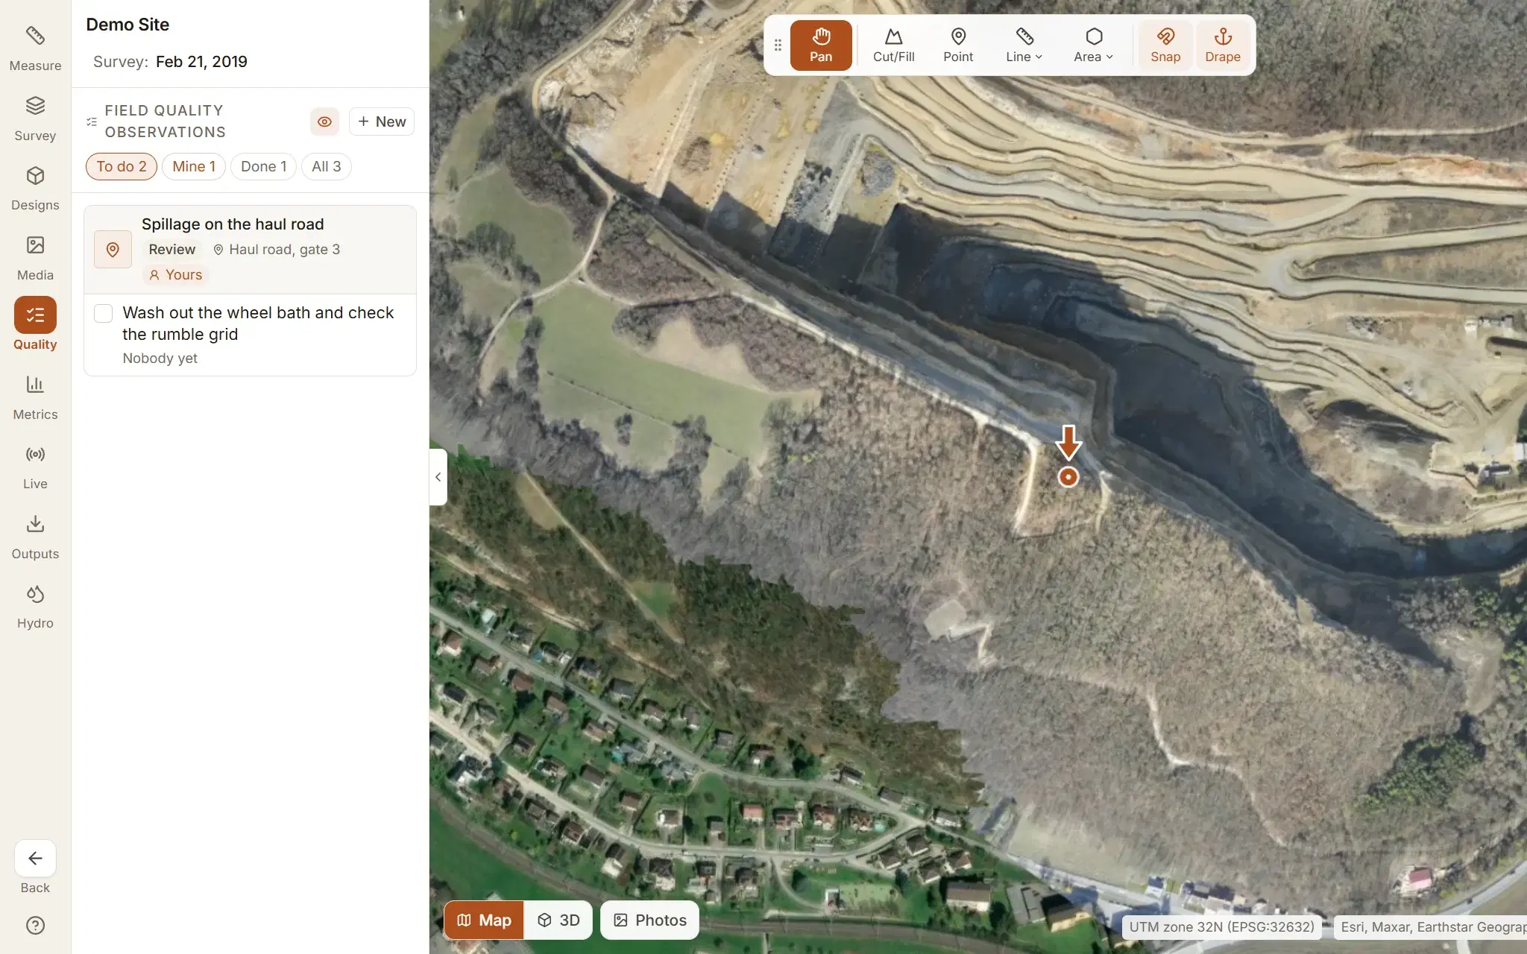Open the Line tool dropdown
This screenshot has width=1527, height=954.
pyautogui.click(x=1024, y=45)
